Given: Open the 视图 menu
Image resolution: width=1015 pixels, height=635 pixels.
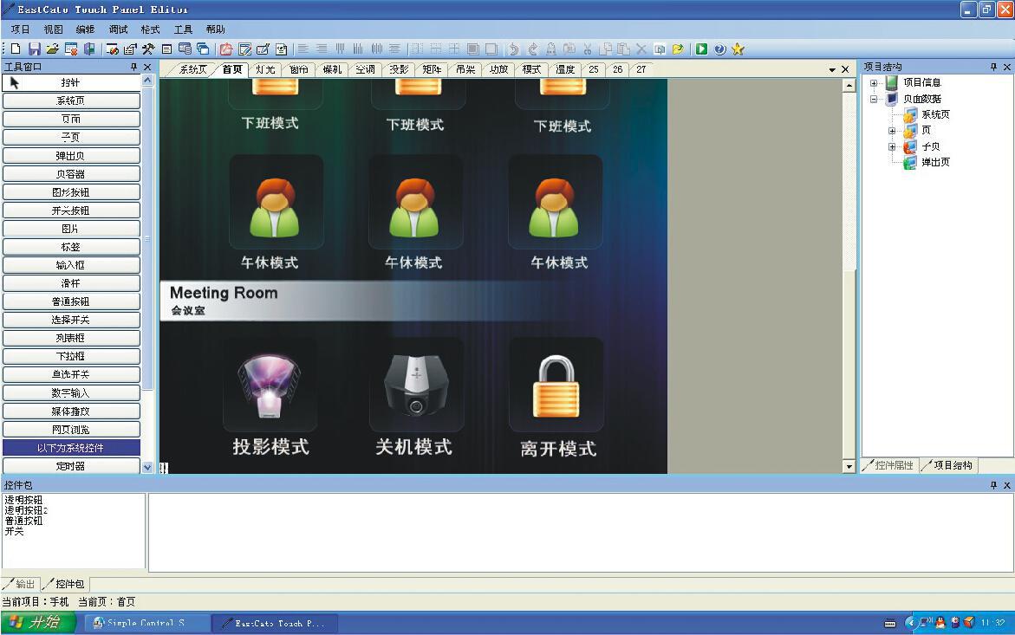Looking at the screenshot, I should (x=53, y=29).
